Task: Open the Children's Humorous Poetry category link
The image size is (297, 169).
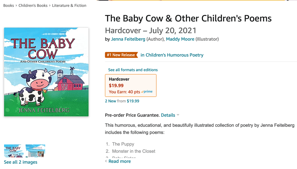Action: [172, 55]
